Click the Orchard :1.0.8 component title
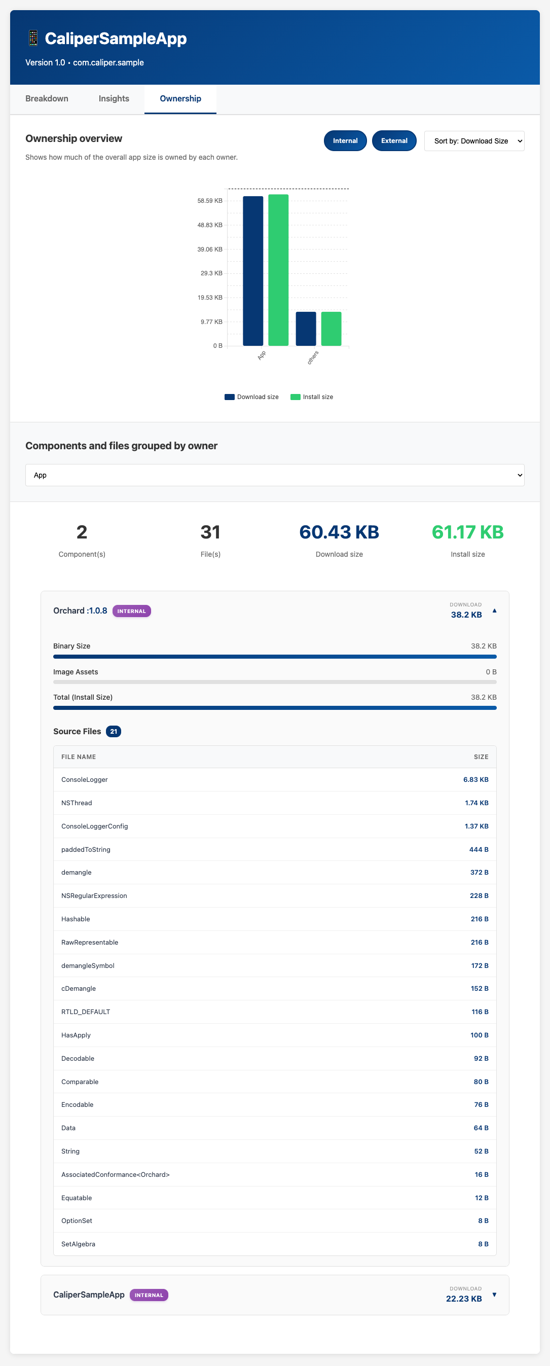 [x=80, y=611]
